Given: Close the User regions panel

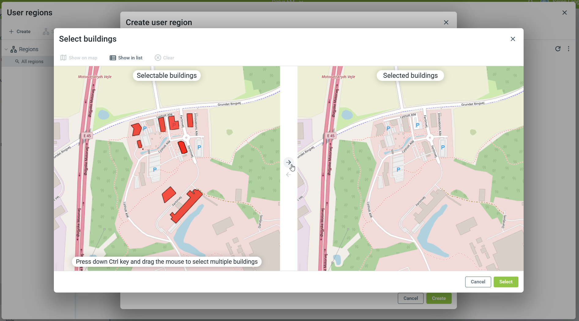Looking at the screenshot, I should click(565, 13).
